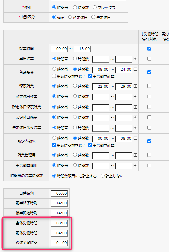The height and width of the screenshot is (252, 169).
Task: Expand the 所定休日残業 row plus icon
Action: point(135,97)
